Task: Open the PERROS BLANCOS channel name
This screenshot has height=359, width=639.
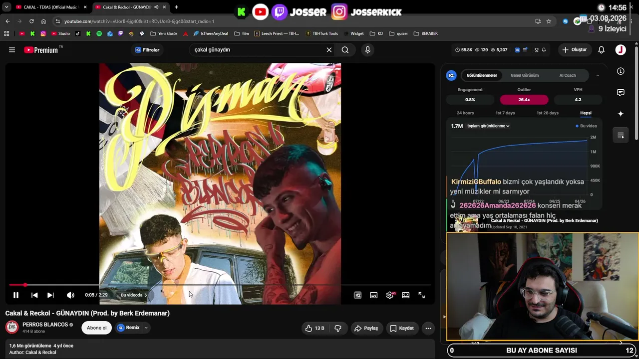Action: (45, 325)
